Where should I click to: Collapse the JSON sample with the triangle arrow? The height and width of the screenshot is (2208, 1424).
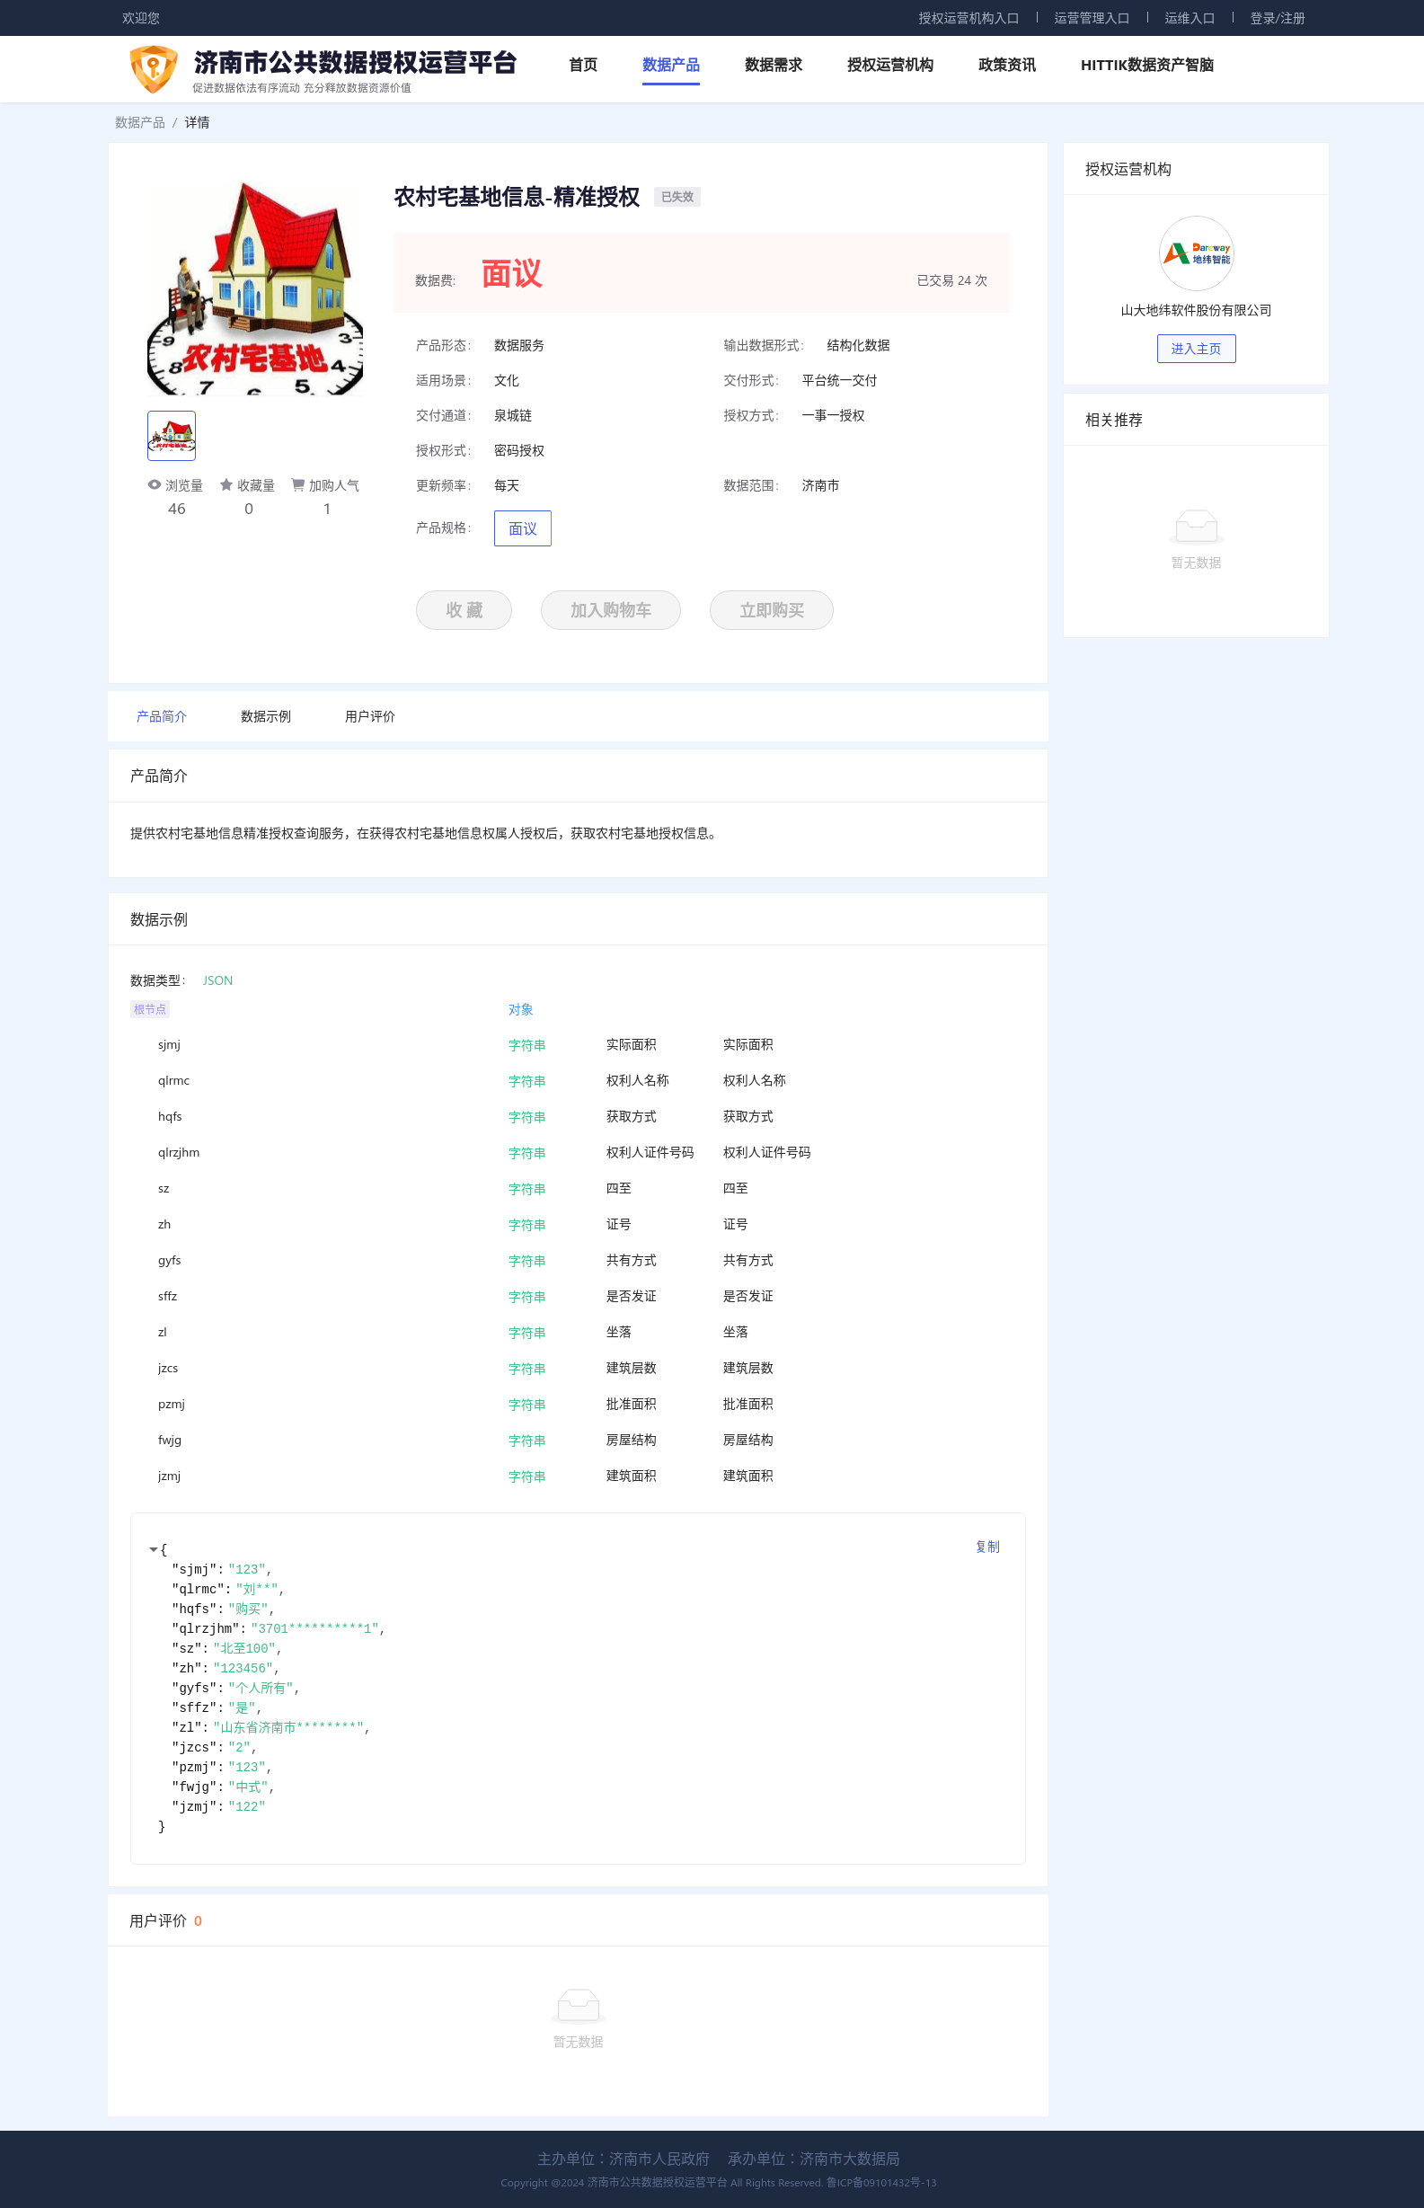tap(153, 1548)
